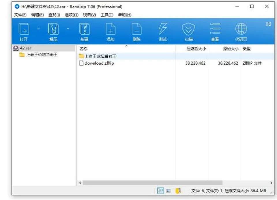The width and height of the screenshot is (277, 200).
Task: Click the 解压 (Extract) toolbar icon
Action: (x=53, y=32)
